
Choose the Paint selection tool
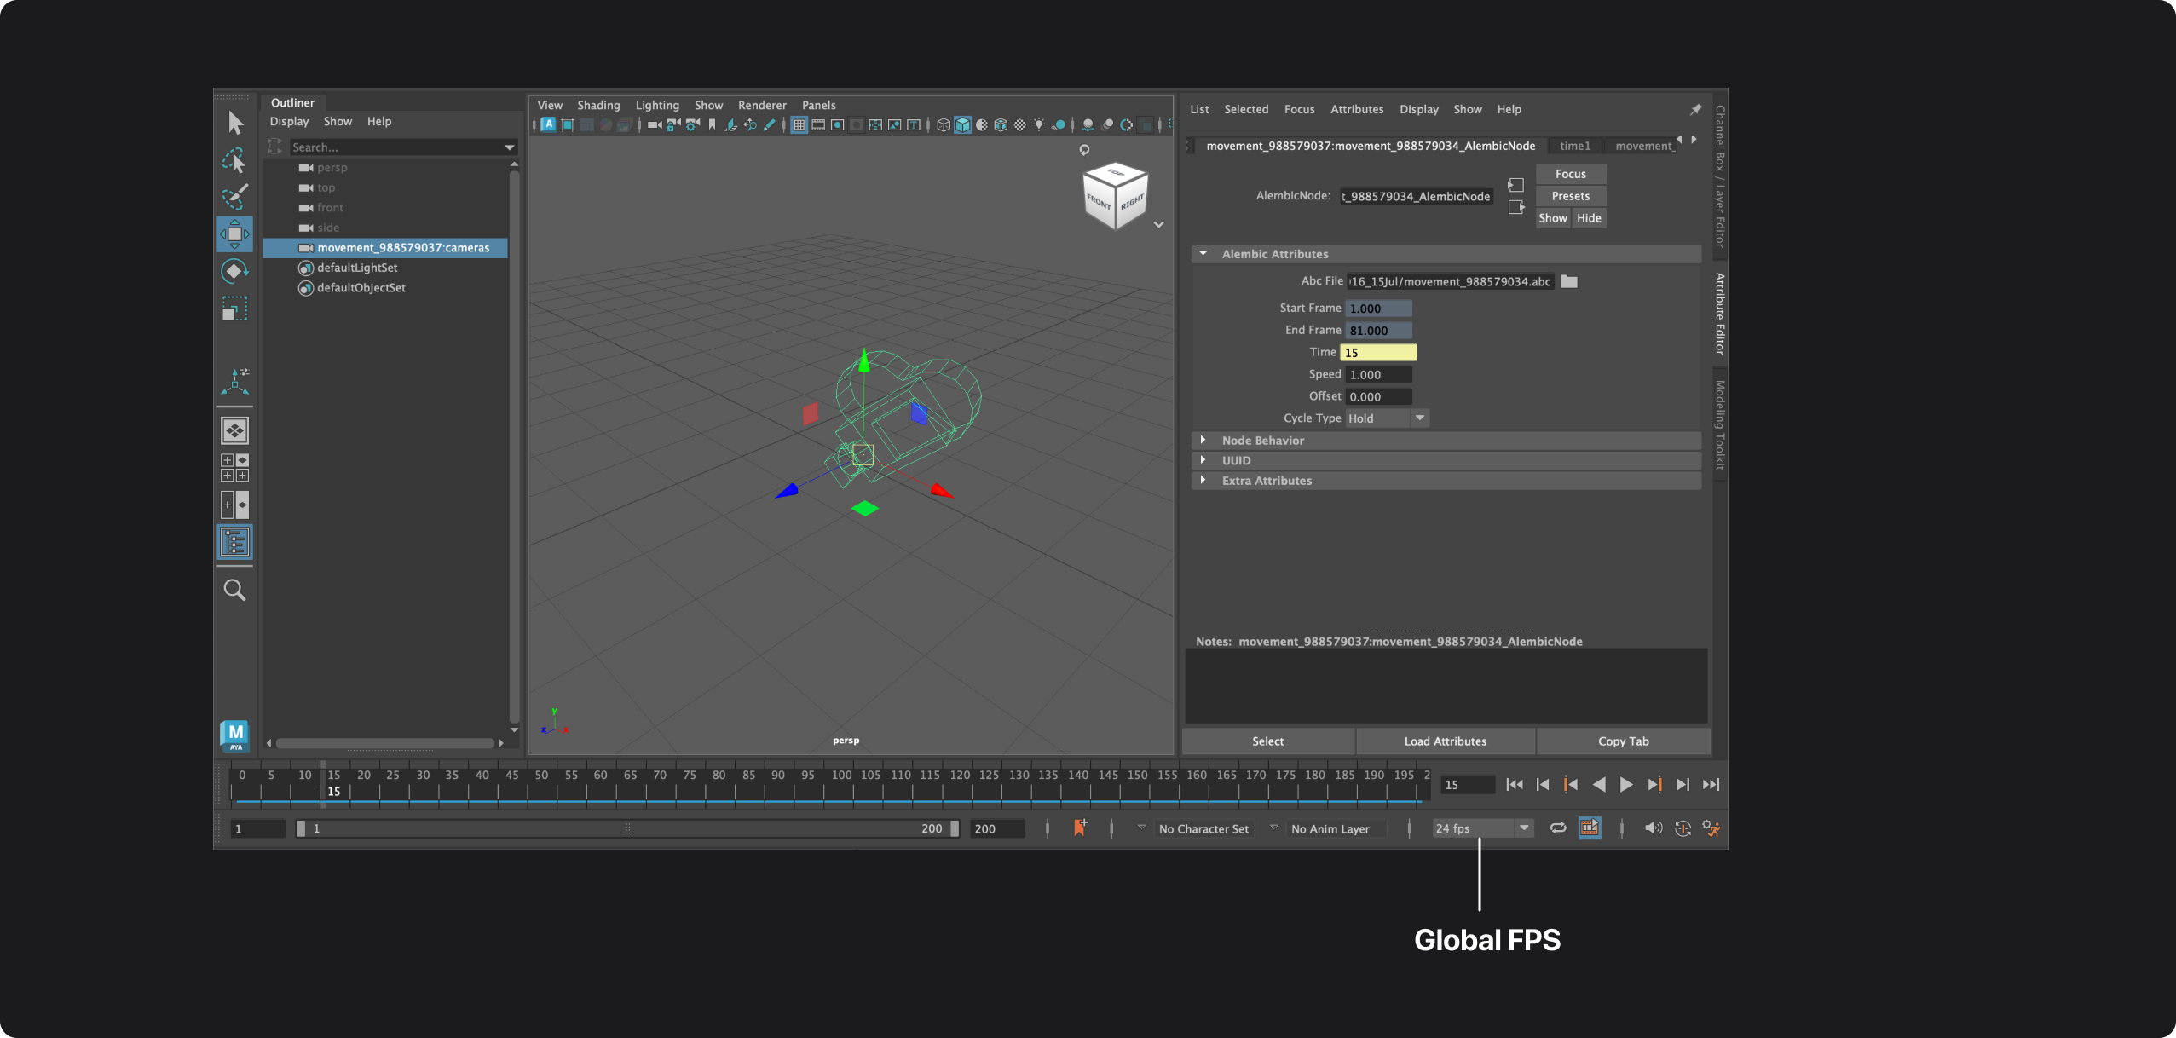pyautogui.click(x=234, y=197)
